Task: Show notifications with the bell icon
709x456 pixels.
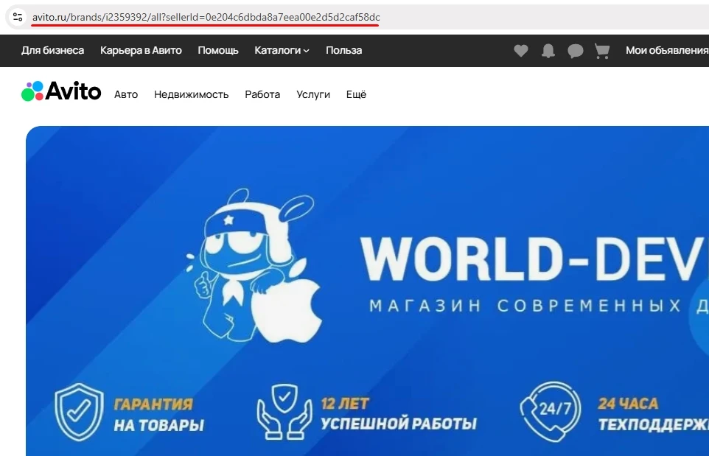Action: coord(548,51)
